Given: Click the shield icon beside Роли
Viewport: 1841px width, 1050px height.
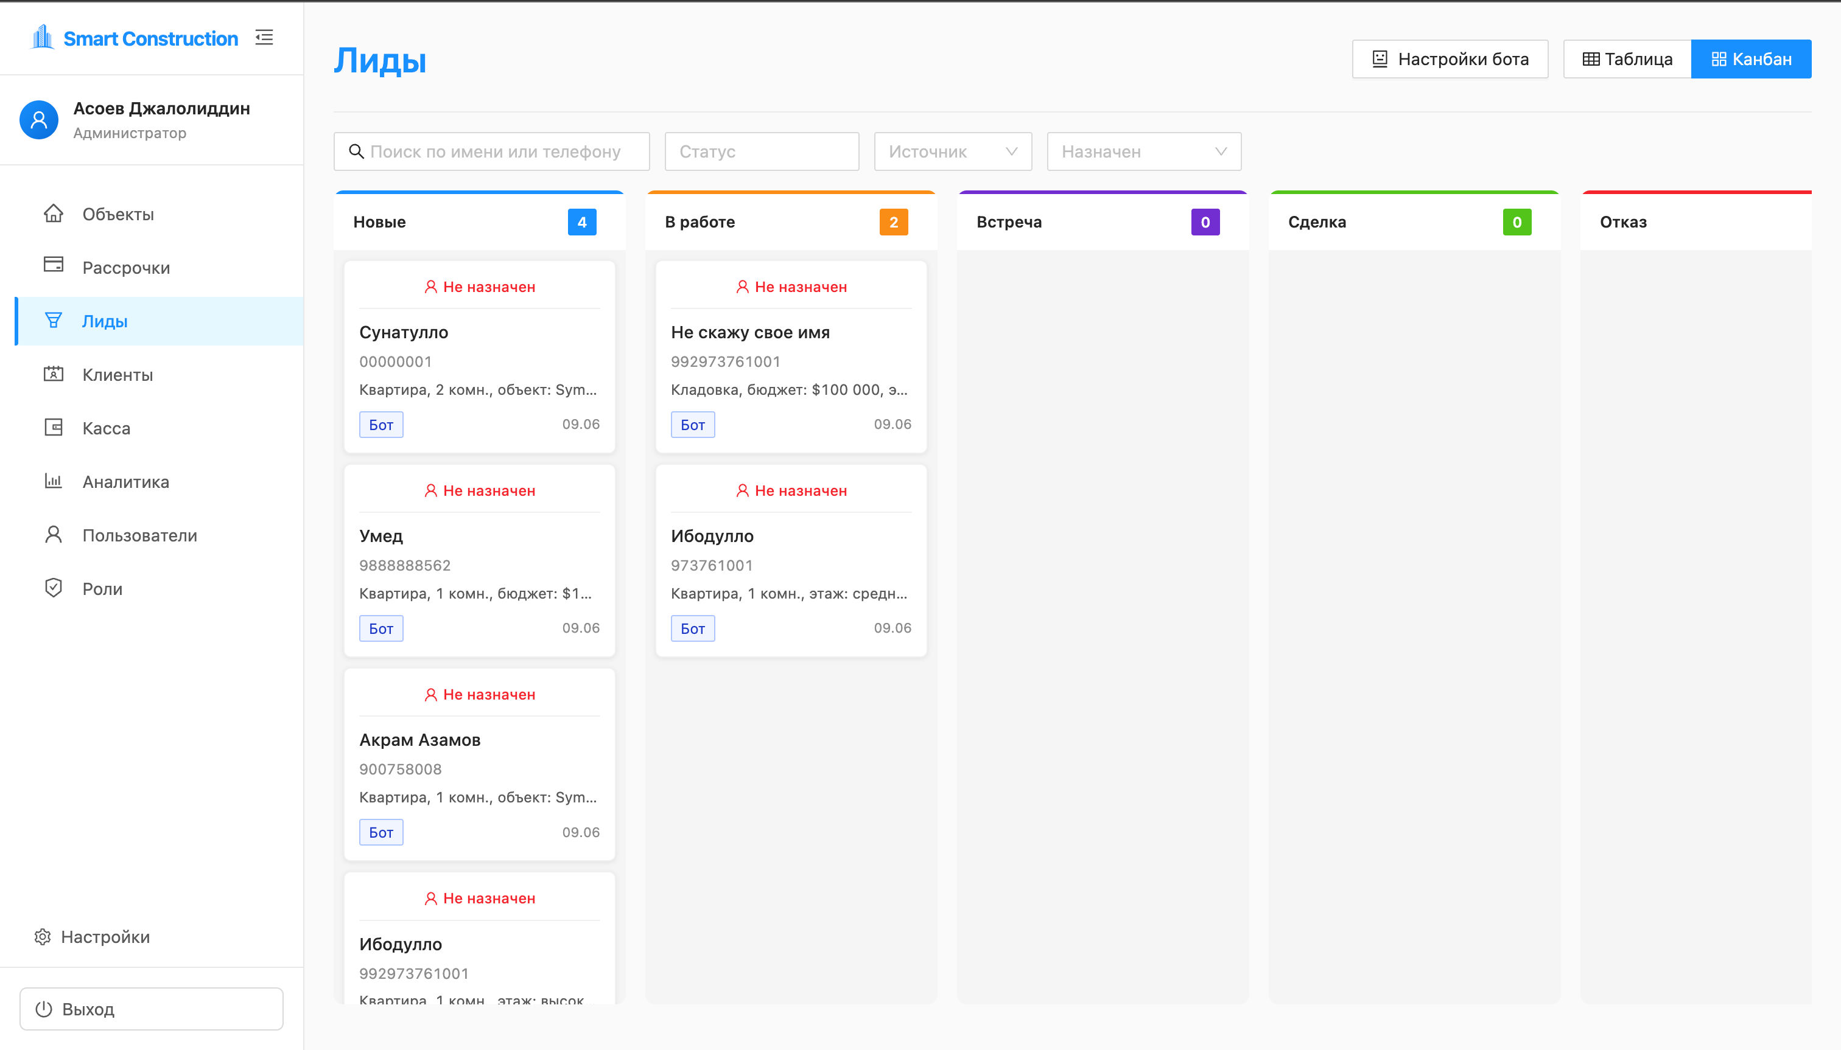Looking at the screenshot, I should point(54,588).
